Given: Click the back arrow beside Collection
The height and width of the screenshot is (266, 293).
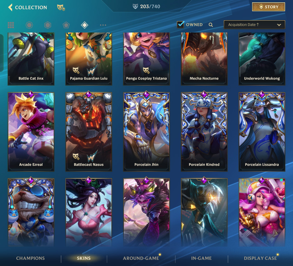Looking at the screenshot, I should pos(11,7).
